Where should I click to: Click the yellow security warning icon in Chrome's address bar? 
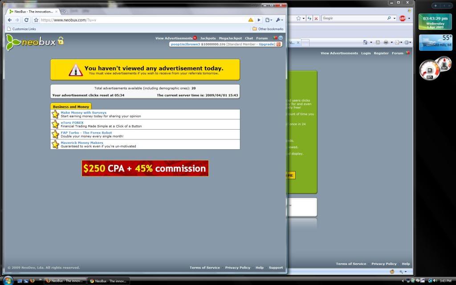click(250, 20)
